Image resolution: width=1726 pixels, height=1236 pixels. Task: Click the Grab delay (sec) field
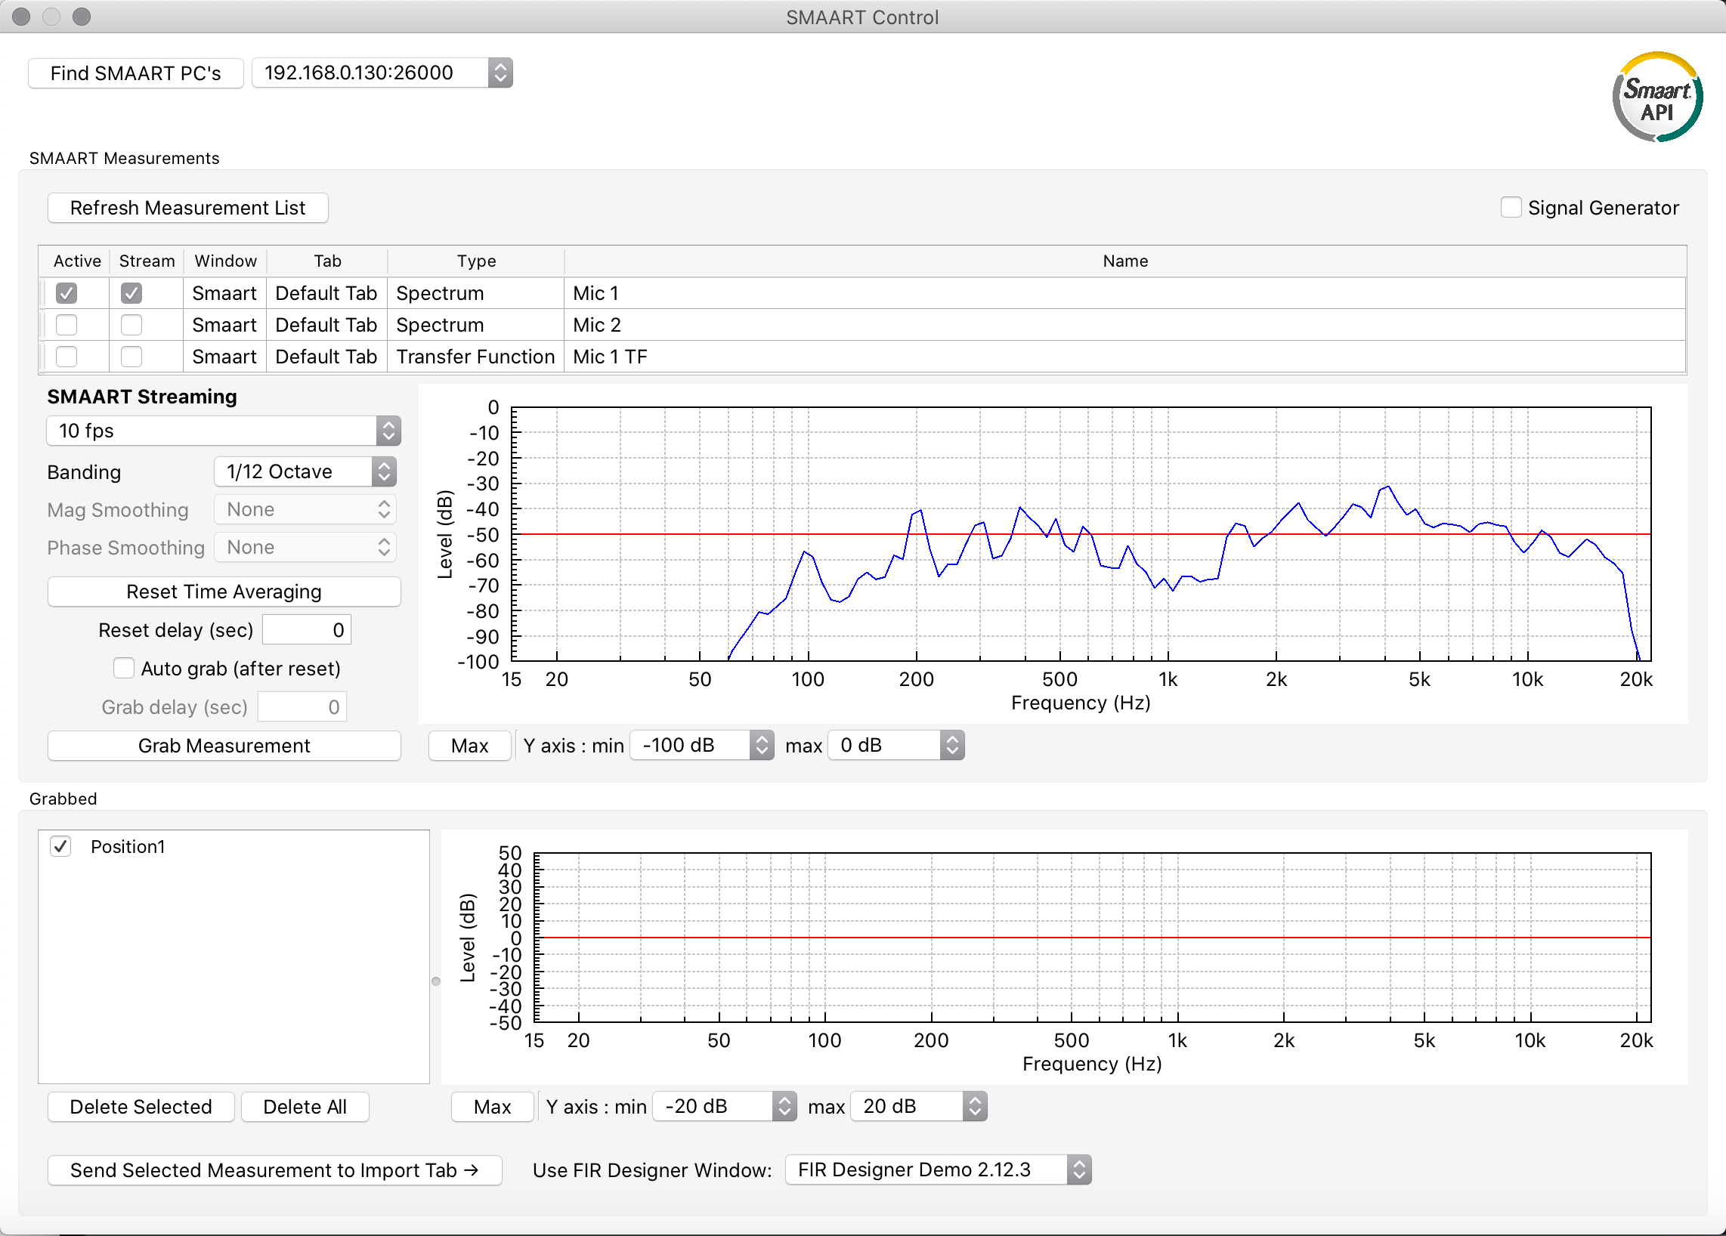[302, 706]
